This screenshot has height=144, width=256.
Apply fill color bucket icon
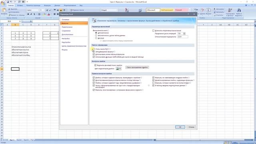coord(44,14)
